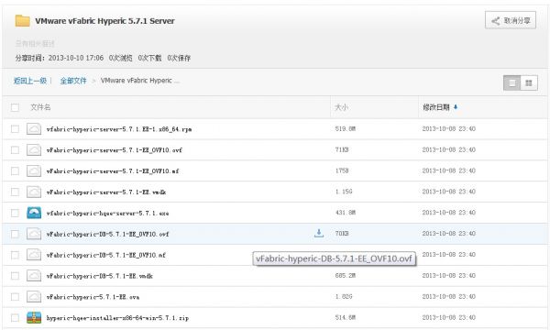Screen dimensions: 550x330
Task: Toggle the select-all checkbox in header
Action: click(15, 107)
